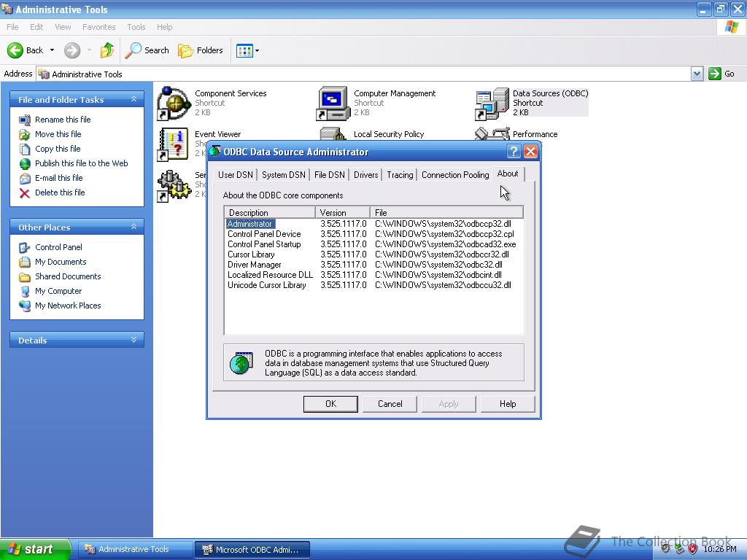Open the View menu
This screenshot has width=747, height=560.
(63, 27)
